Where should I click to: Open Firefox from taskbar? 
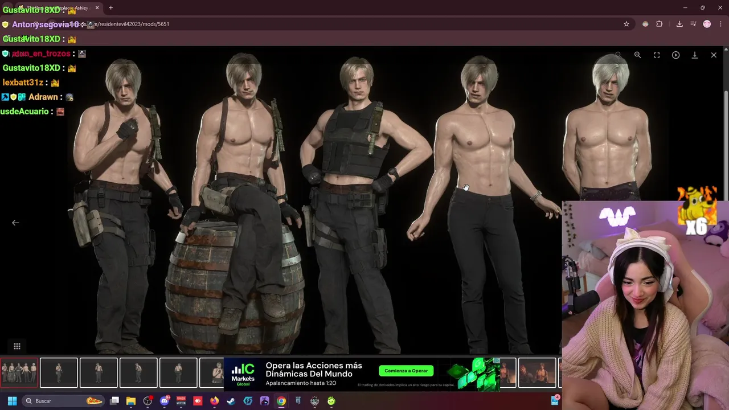click(x=214, y=401)
